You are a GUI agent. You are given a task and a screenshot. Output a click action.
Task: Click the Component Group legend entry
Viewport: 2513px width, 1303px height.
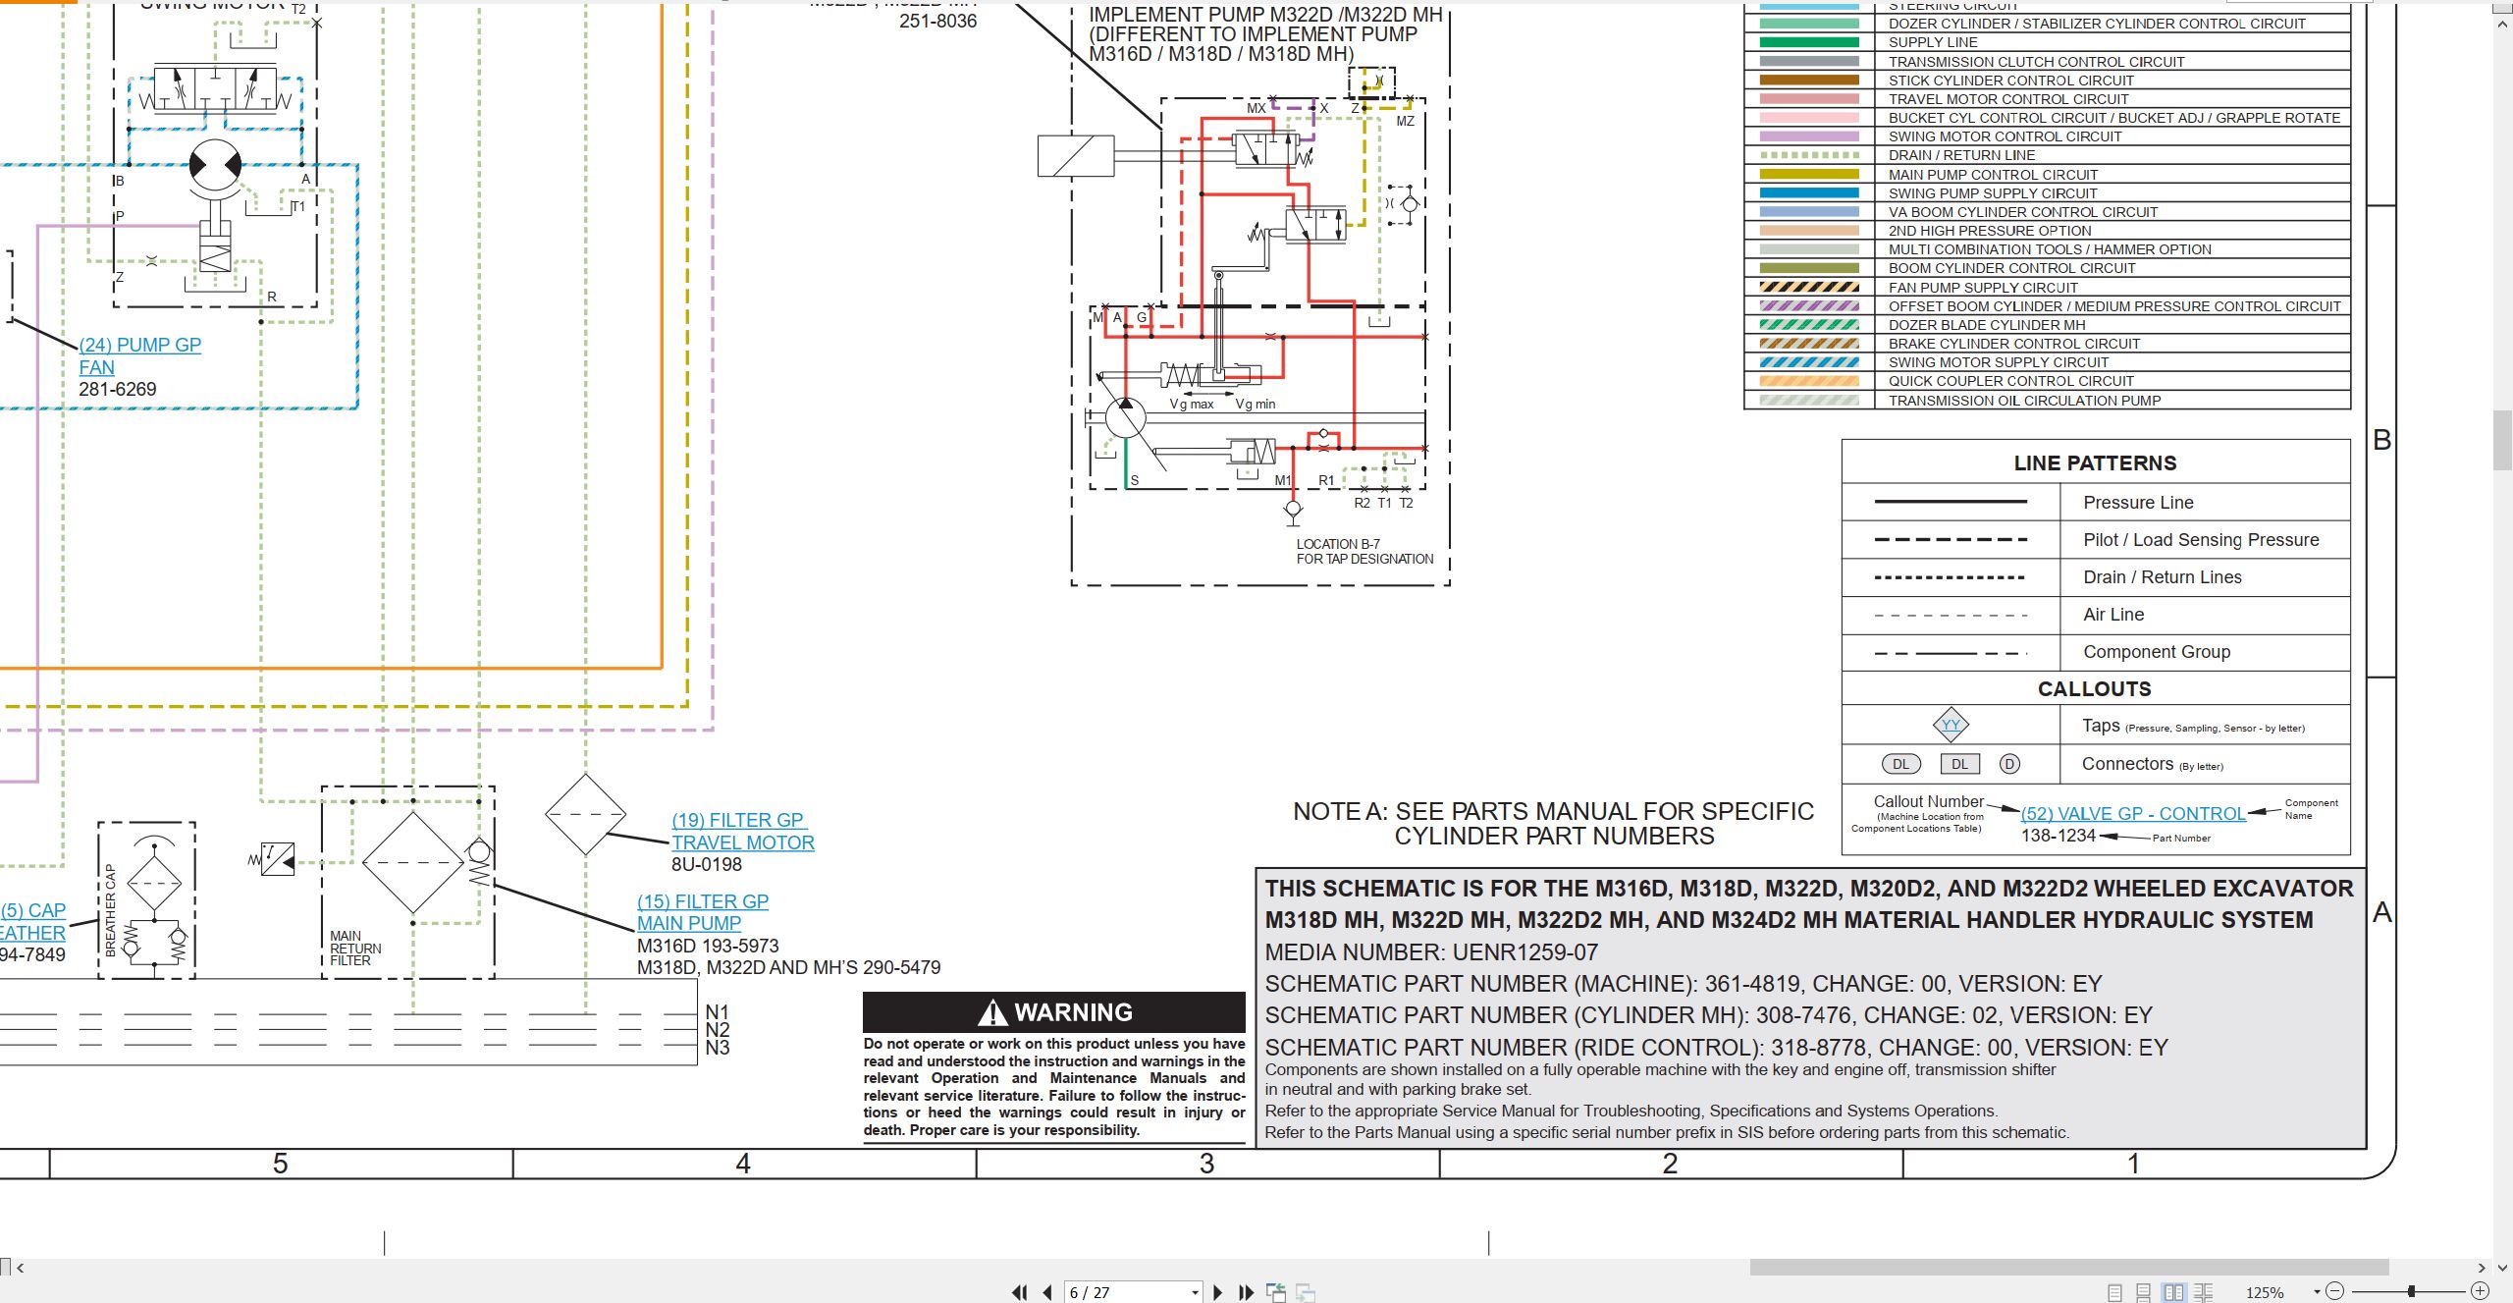(2157, 651)
